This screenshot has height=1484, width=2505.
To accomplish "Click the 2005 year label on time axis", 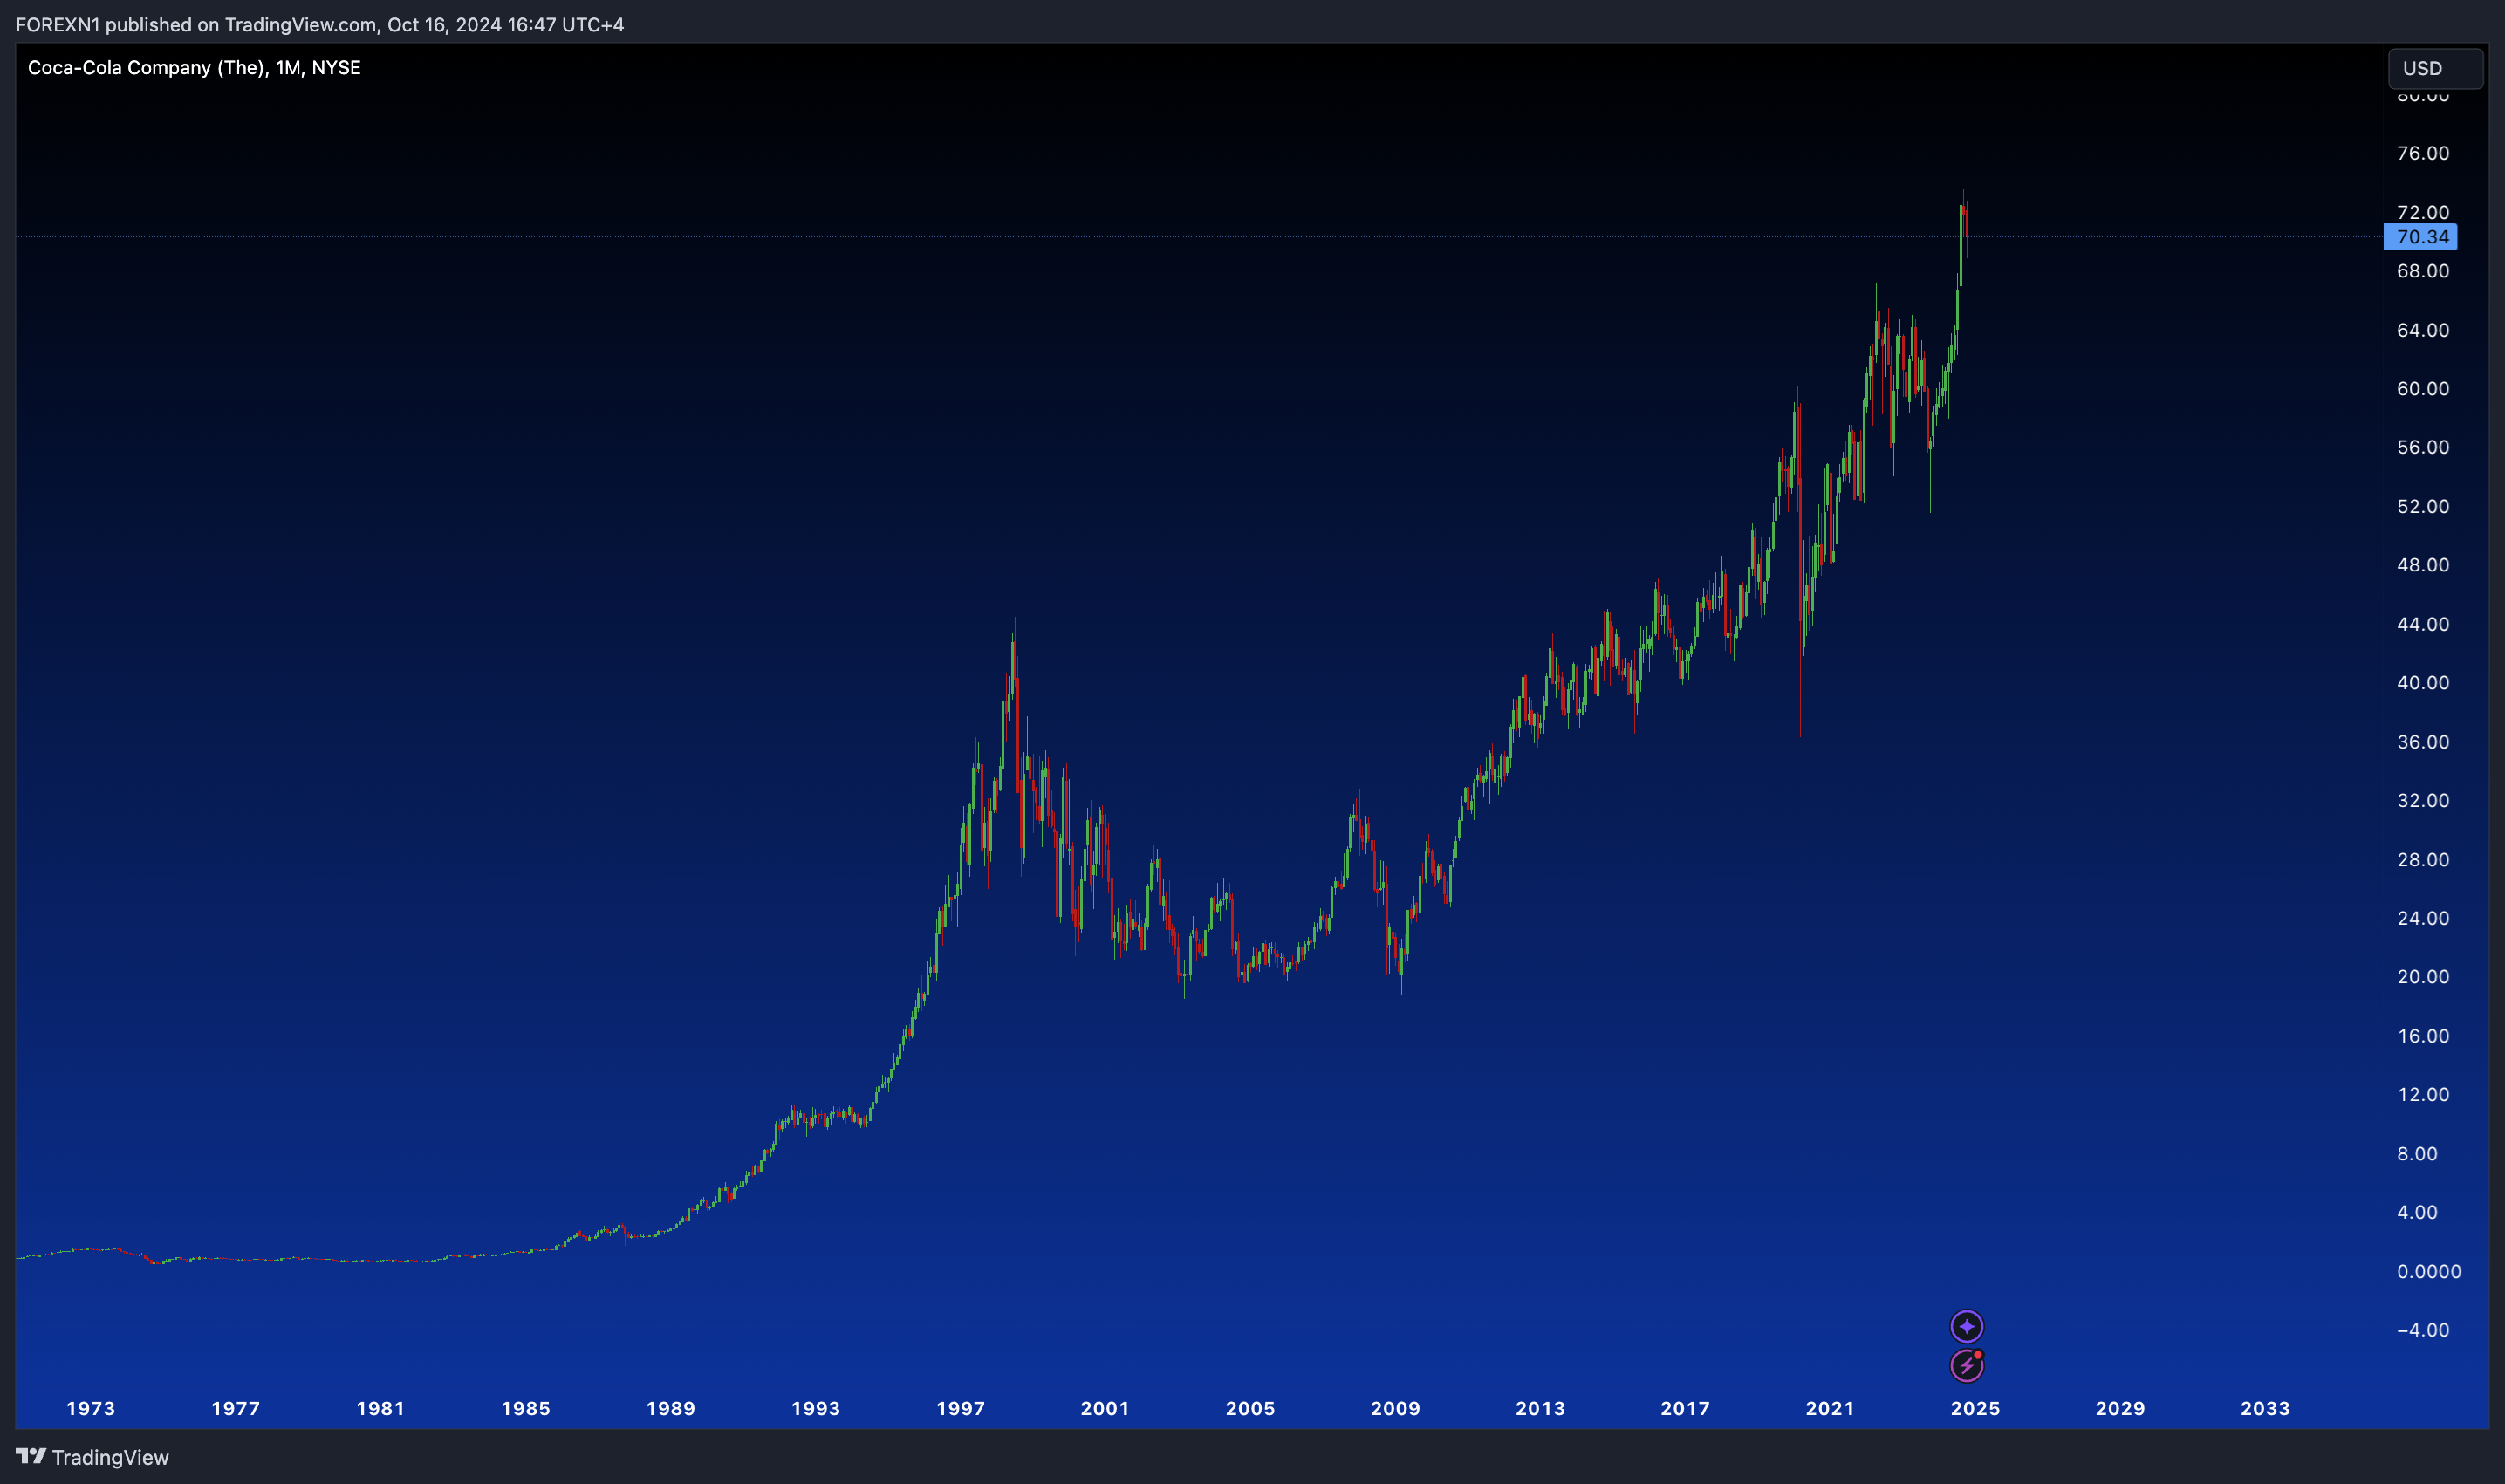I will (1250, 1408).
